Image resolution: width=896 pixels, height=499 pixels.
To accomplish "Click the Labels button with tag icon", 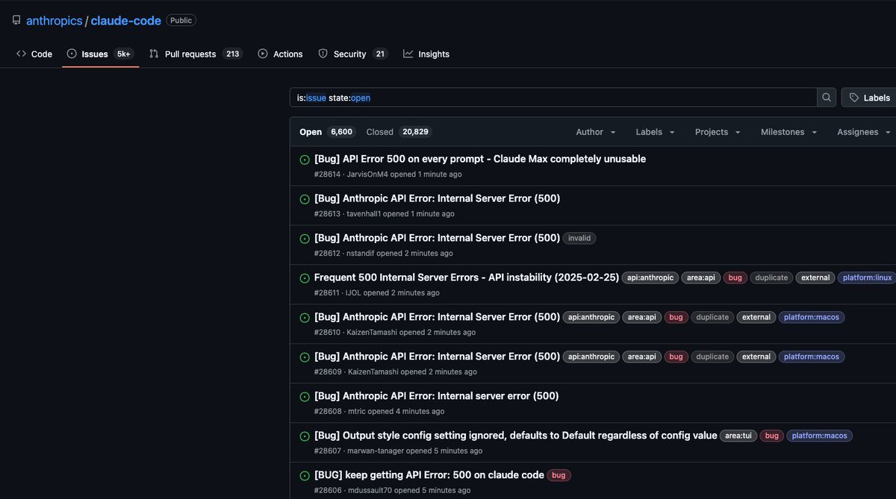I will 870,98.
